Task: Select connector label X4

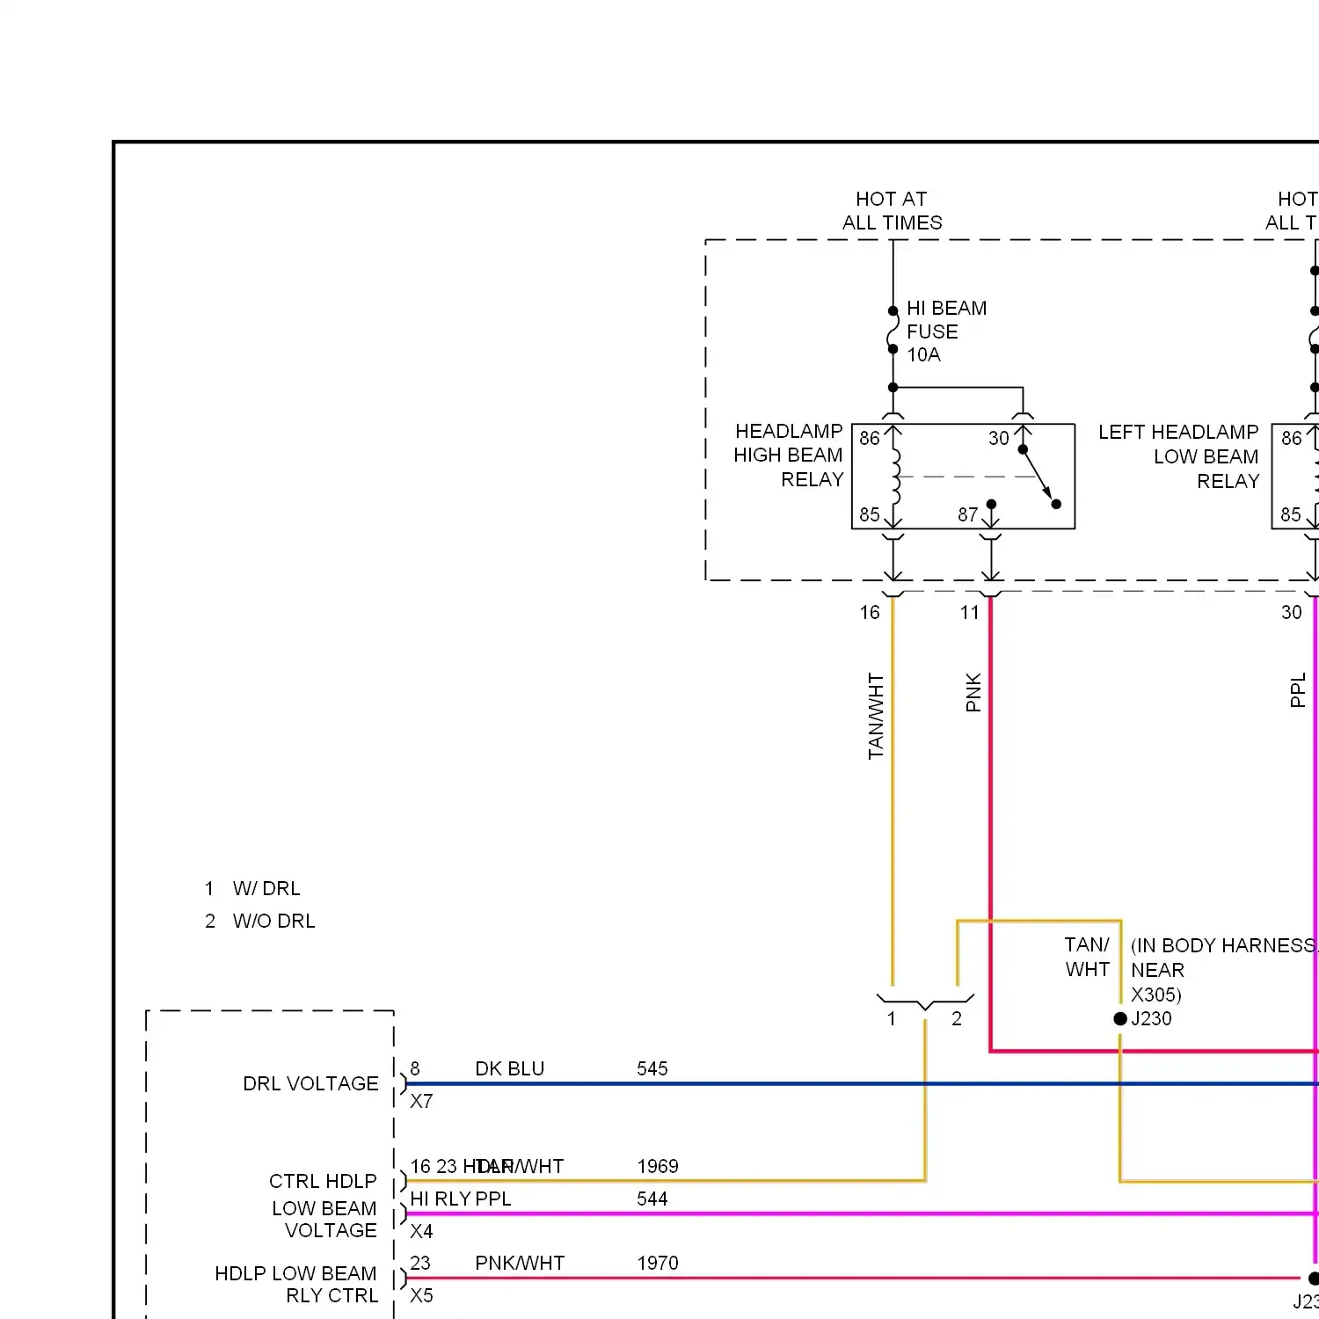Action: point(421,1231)
